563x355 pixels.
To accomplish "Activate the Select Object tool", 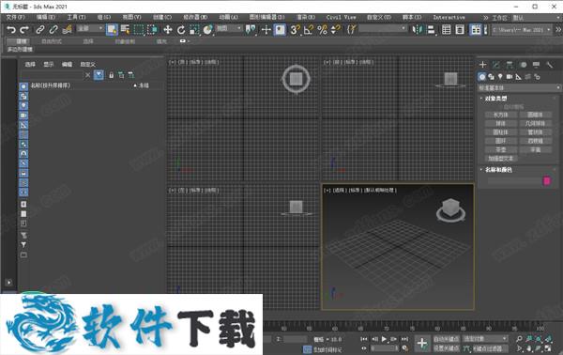I will pos(112,30).
